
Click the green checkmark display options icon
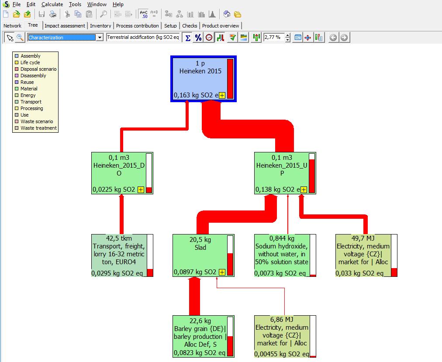coord(232,38)
